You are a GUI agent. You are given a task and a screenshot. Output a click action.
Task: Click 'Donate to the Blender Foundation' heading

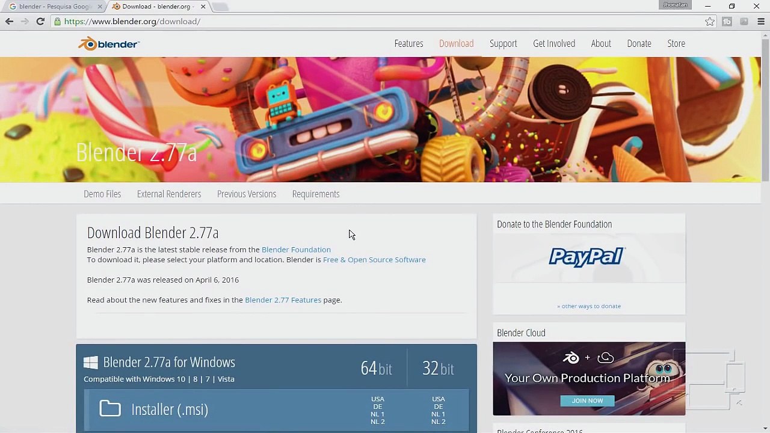coord(554,224)
